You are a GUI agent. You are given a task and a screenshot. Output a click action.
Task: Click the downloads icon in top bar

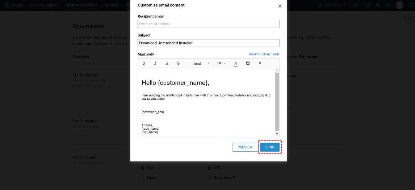click(368, 5)
